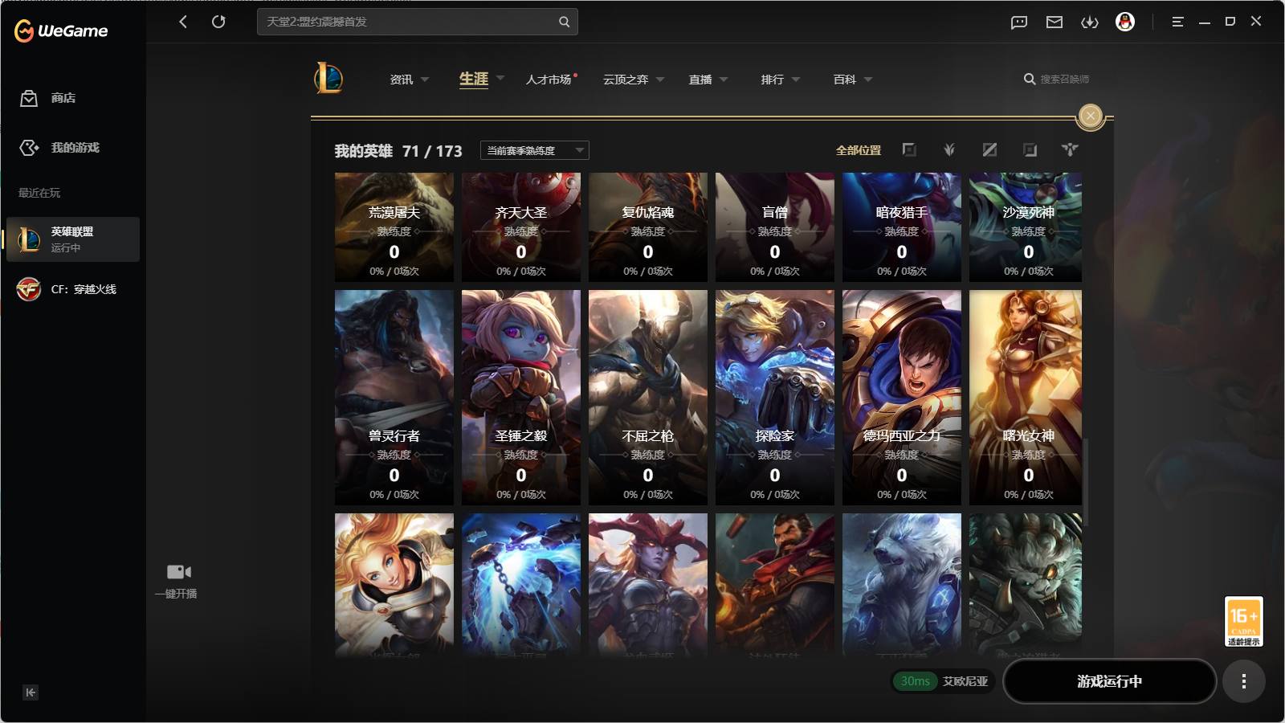The image size is (1285, 723).
Task: Open the 当前赛季熟练度 sort dropdown
Action: [535, 150]
